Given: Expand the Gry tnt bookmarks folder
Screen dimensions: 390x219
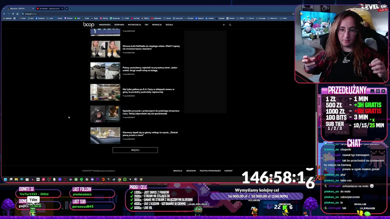Looking at the screenshot, I should [250, 18].
